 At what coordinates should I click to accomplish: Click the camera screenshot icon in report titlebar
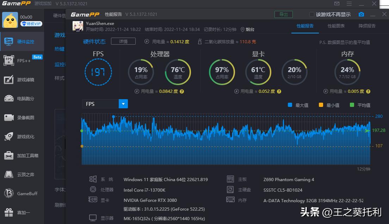[361, 14]
